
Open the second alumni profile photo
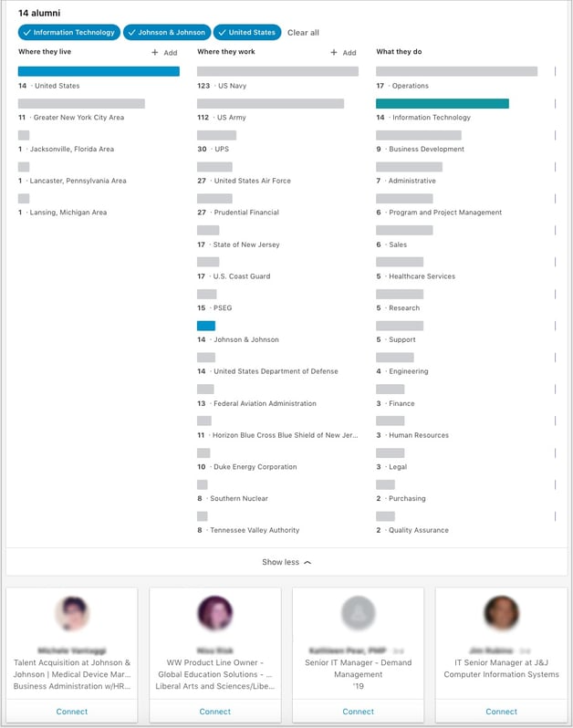(x=215, y=614)
